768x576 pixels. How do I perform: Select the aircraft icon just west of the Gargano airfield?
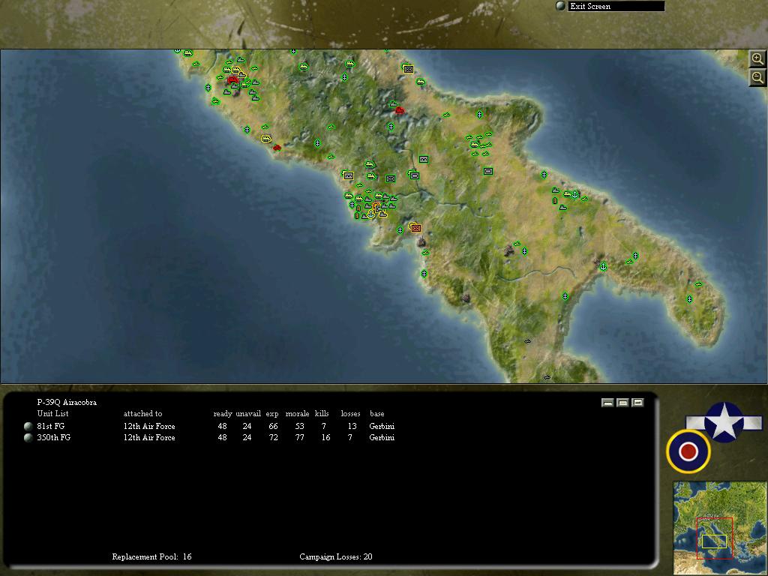pyautogui.click(x=447, y=115)
